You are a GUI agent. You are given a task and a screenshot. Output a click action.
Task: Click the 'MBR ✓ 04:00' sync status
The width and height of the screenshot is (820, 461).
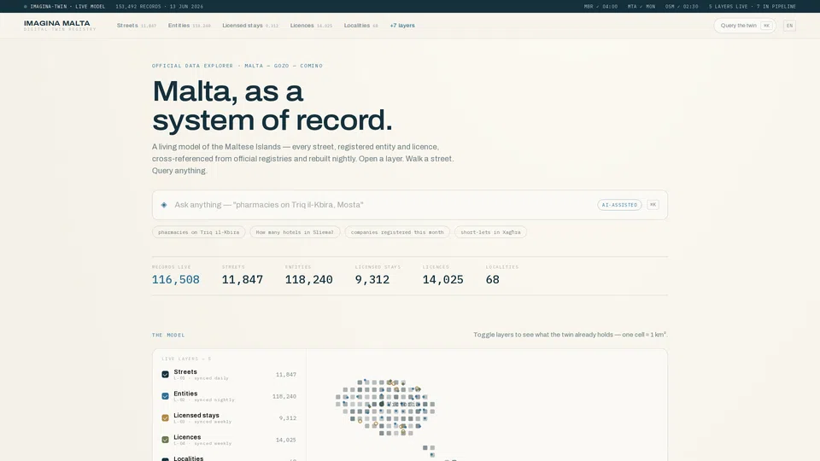[x=600, y=7]
